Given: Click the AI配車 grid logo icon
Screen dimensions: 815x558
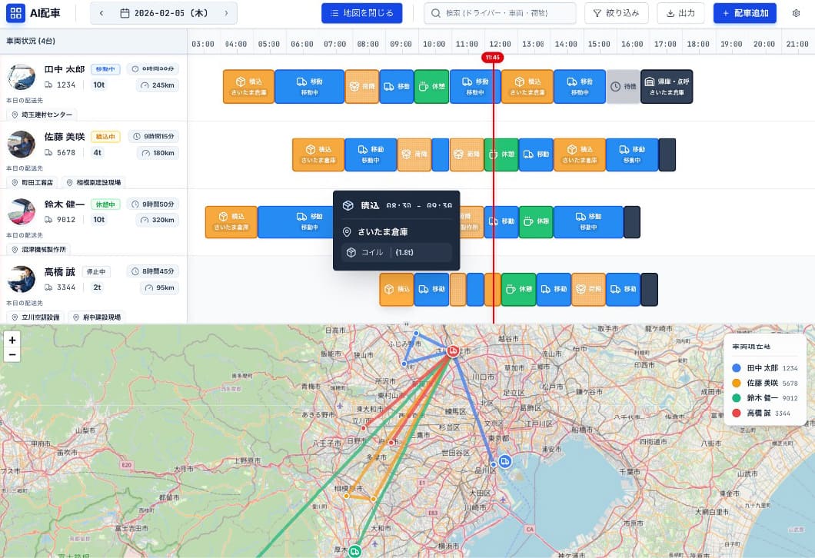Looking at the screenshot, I should click(15, 13).
